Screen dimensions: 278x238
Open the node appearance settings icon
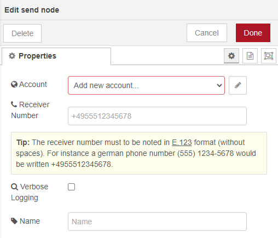269,56
